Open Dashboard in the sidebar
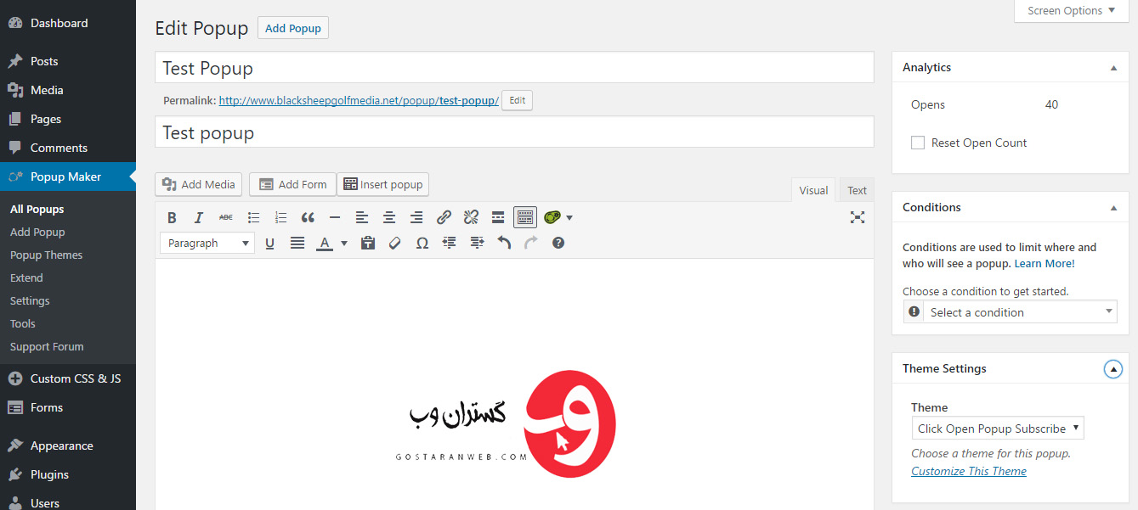The width and height of the screenshot is (1138, 510). click(68, 23)
